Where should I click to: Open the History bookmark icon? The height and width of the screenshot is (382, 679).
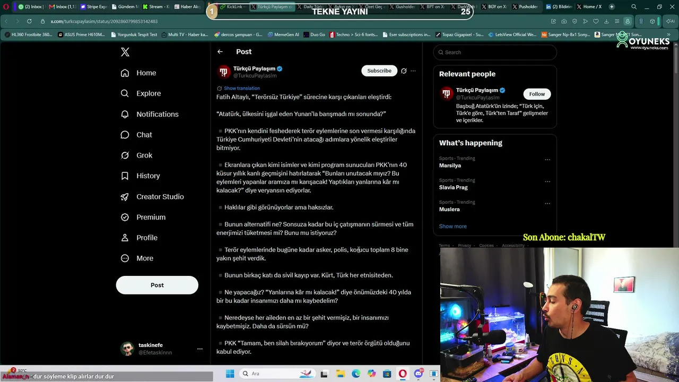point(125,176)
